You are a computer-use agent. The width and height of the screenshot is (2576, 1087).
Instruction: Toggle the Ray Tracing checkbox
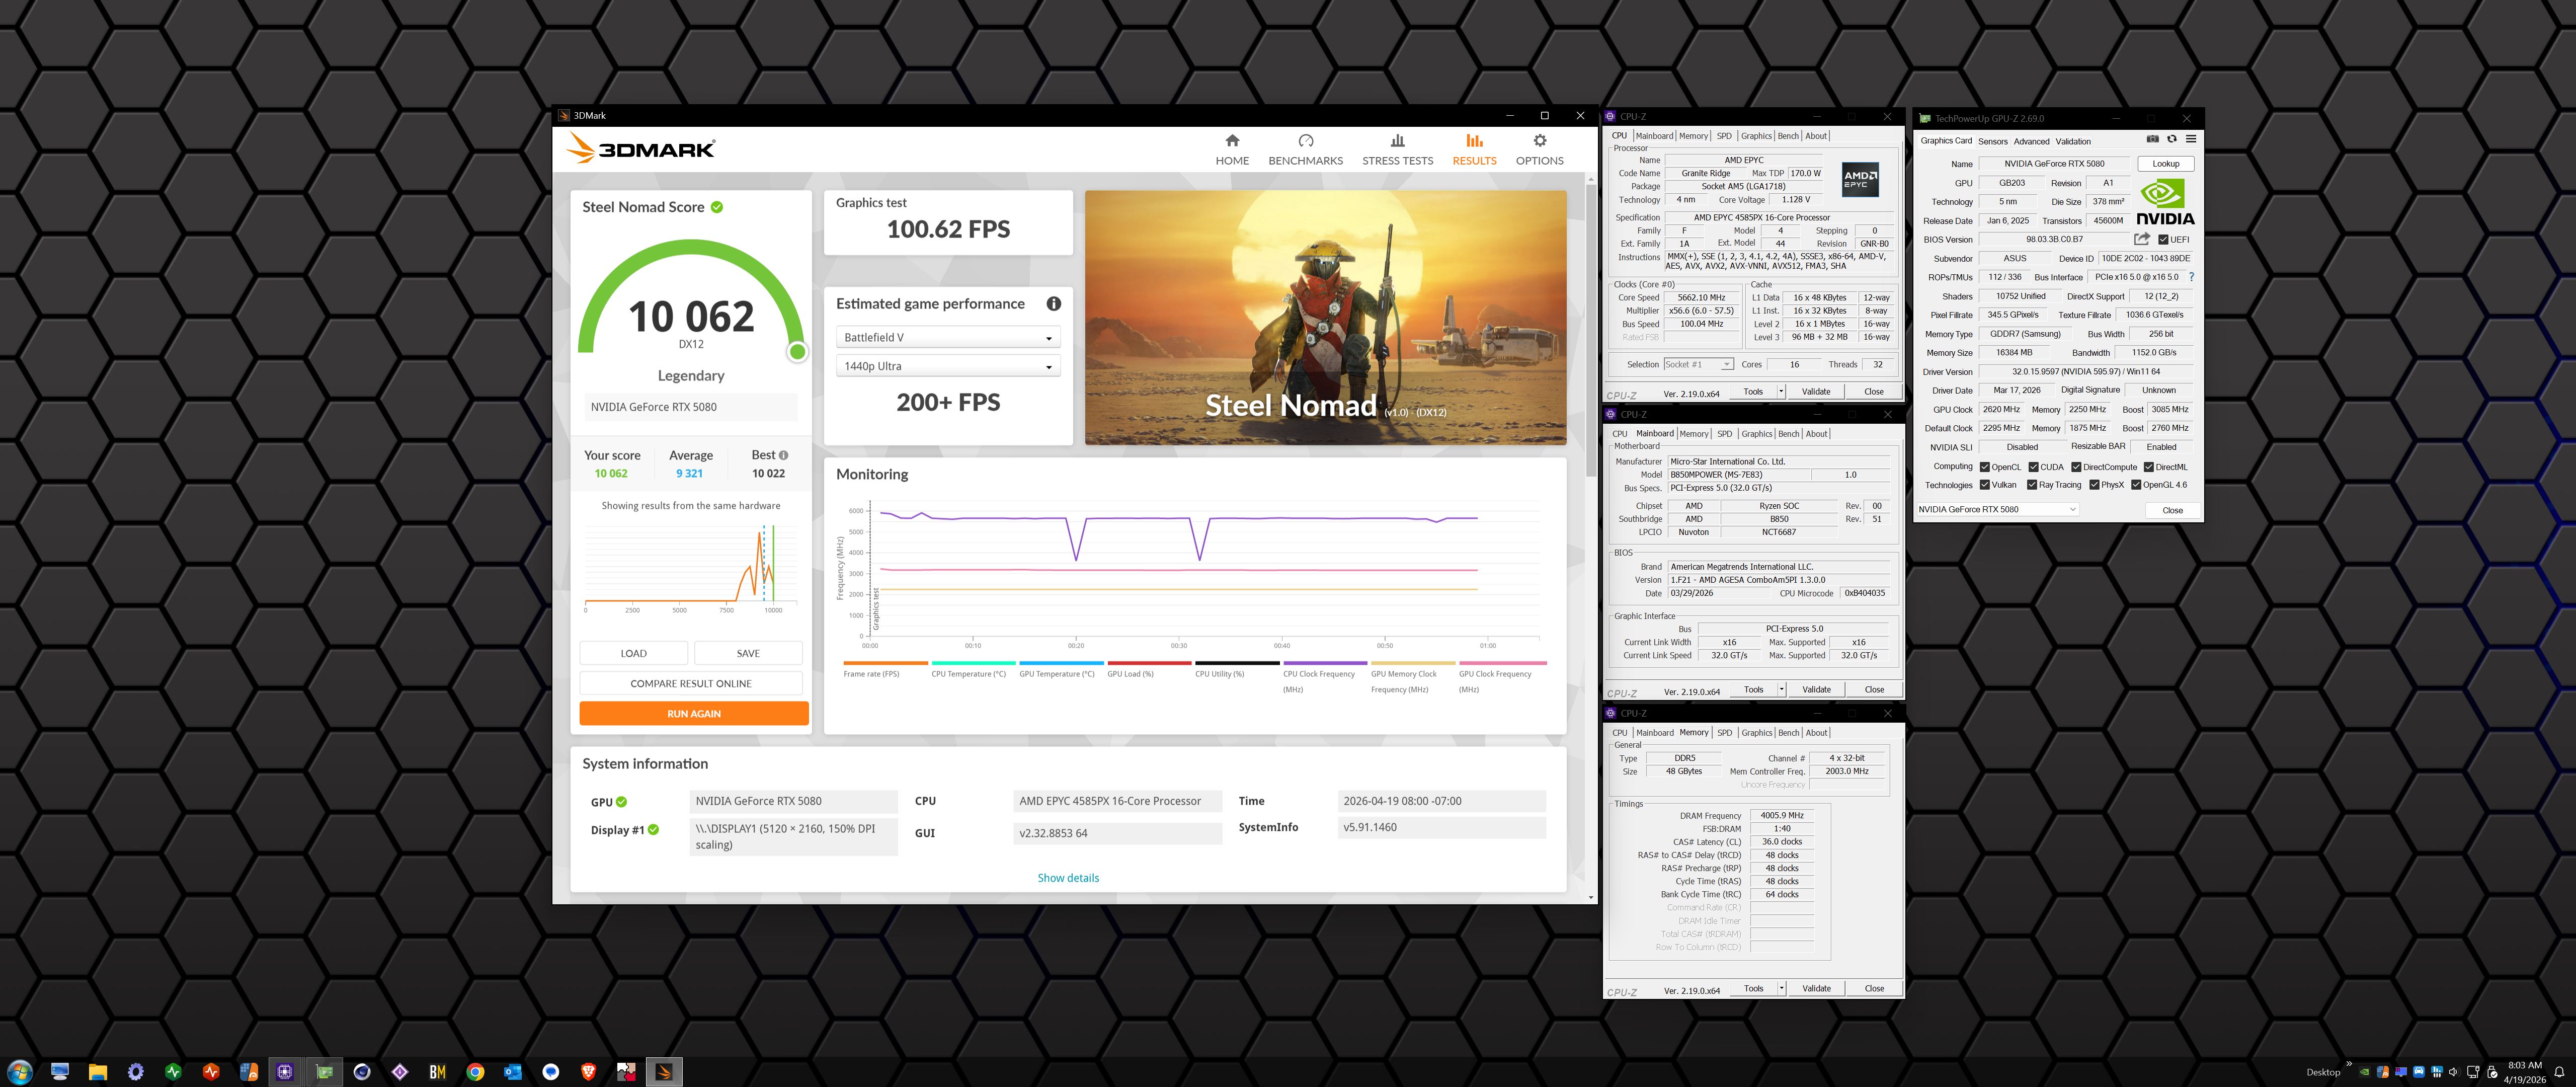(2032, 485)
